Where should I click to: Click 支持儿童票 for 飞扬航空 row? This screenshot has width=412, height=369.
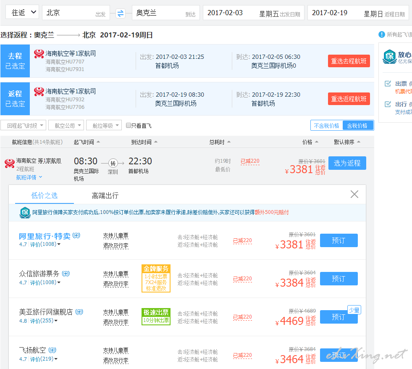(115, 351)
